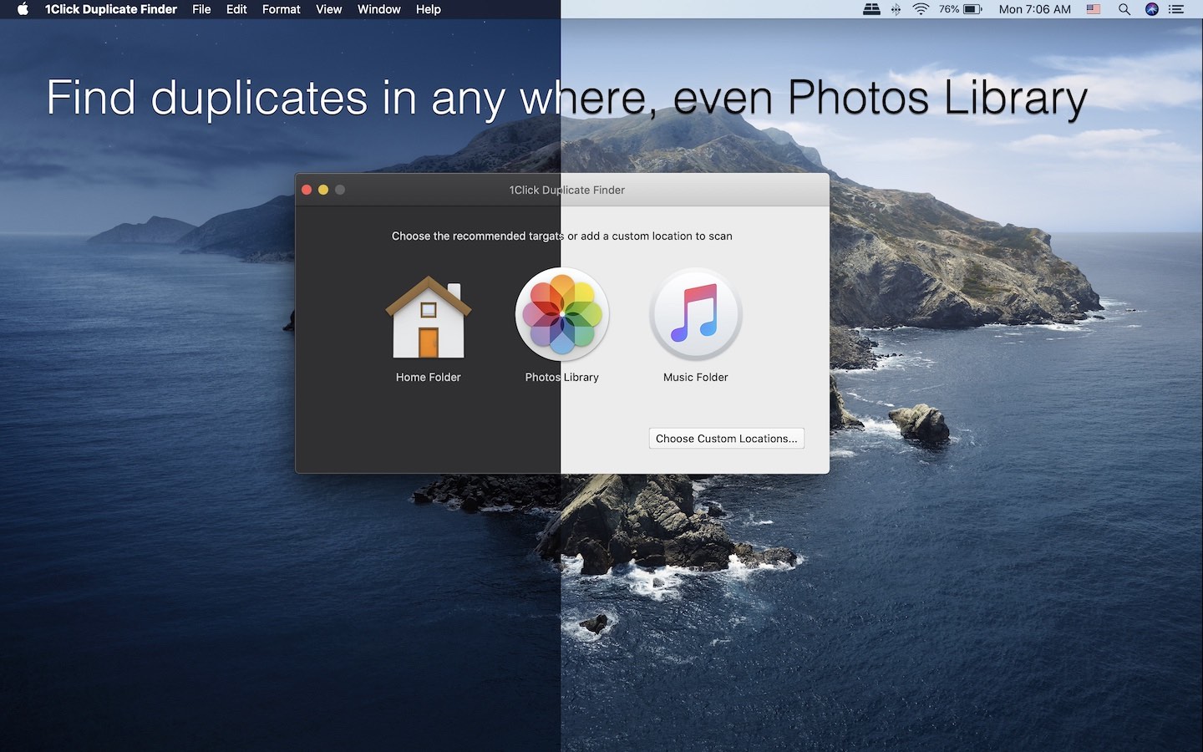Open the Help menu
The height and width of the screenshot is (752, 1203).
(429, 9)
